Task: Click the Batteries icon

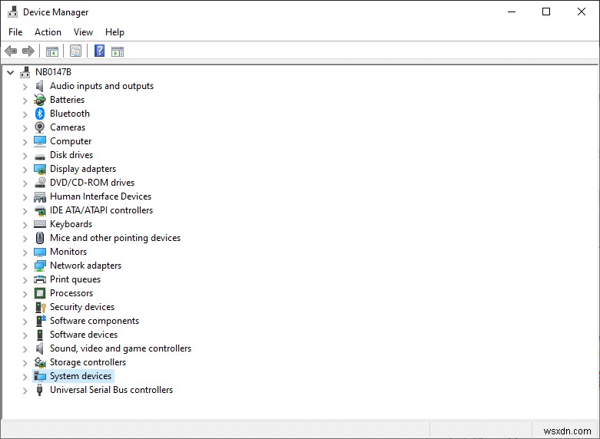Action: click(40, 100)
